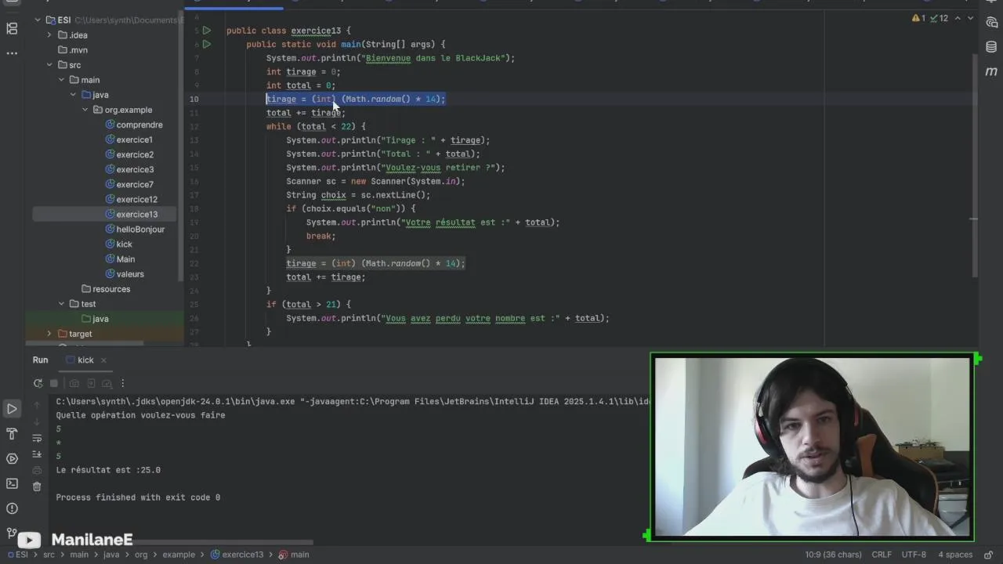Open the Git version control tool window
Screen dimensions: 1003x564
pyautogui.click(x=12, y=533)
